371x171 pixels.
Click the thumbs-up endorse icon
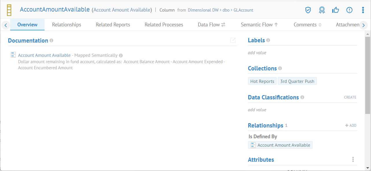click(x=335, y=10)
